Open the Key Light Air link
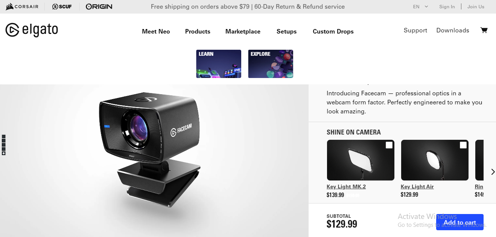Viewport: 496px width, 237px height. point(417,187)
